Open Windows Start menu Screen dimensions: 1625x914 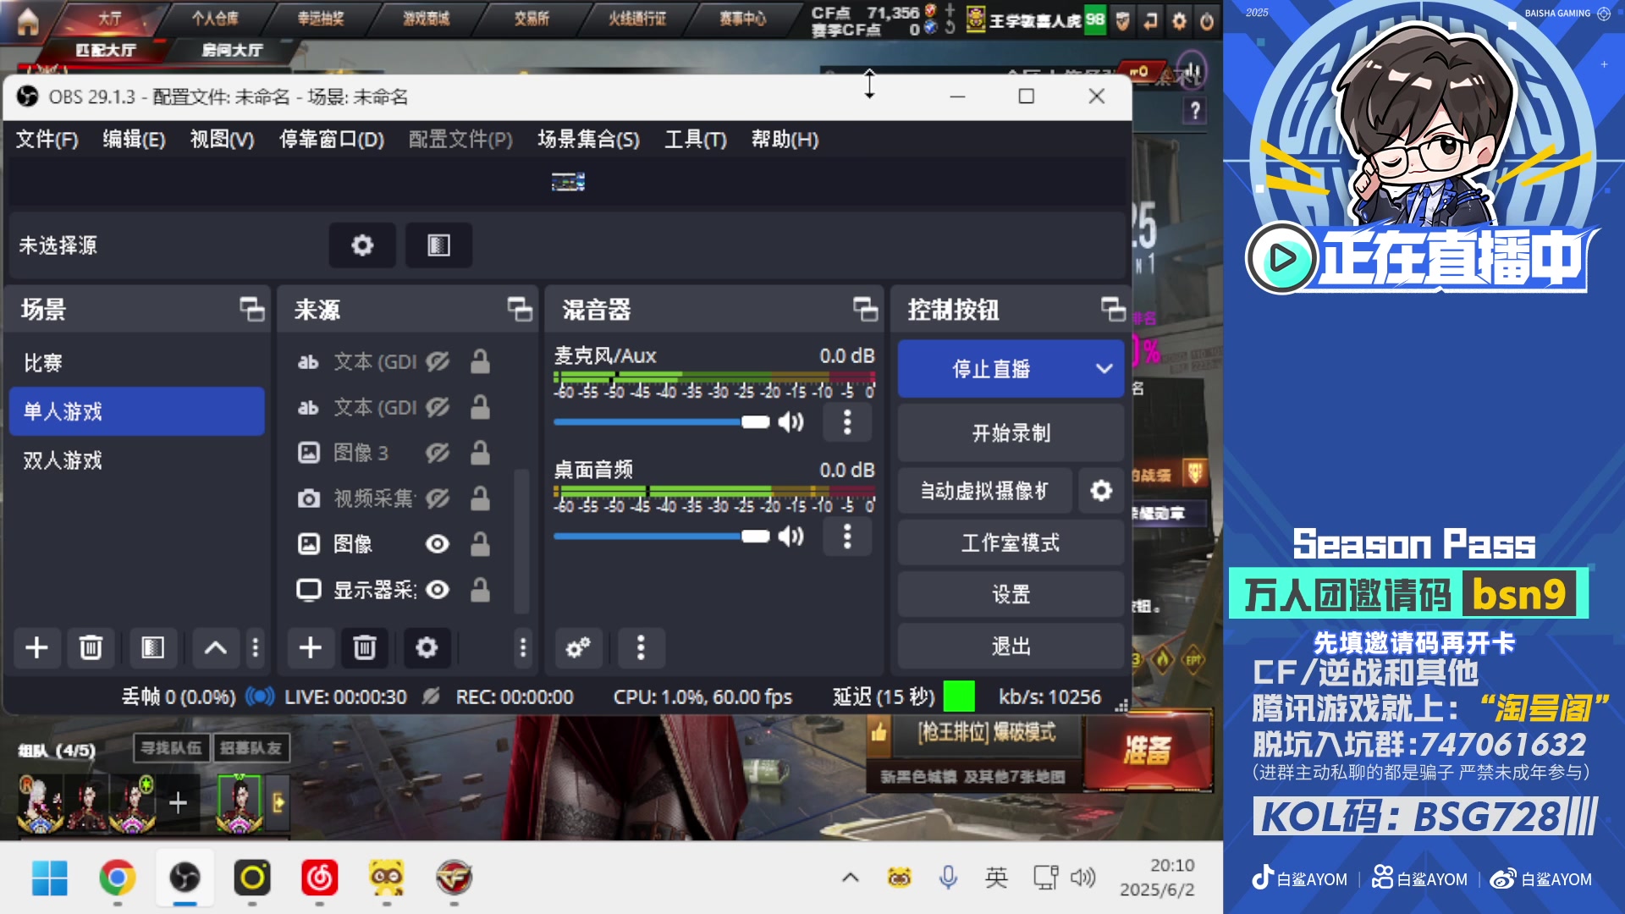coord(49,878)
